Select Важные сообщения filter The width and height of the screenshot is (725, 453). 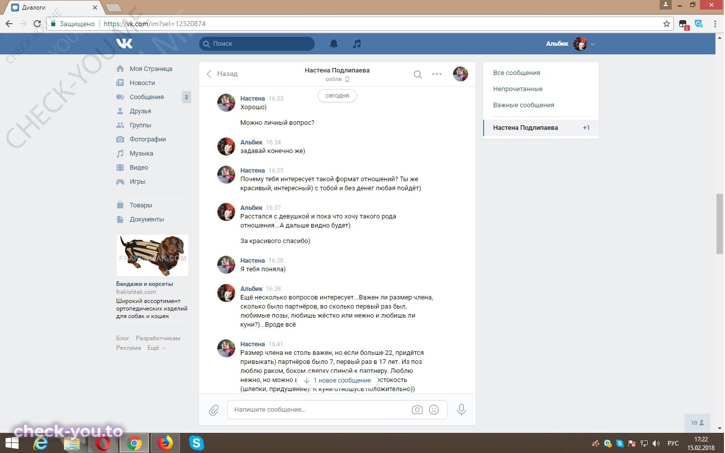[x=523, y=105]
